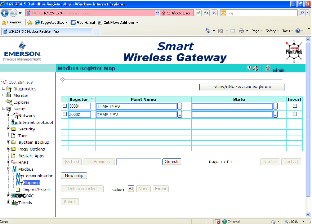Click the round help icon beside admin
This screenshot has width=312, height=224.
tap(255, 68)
